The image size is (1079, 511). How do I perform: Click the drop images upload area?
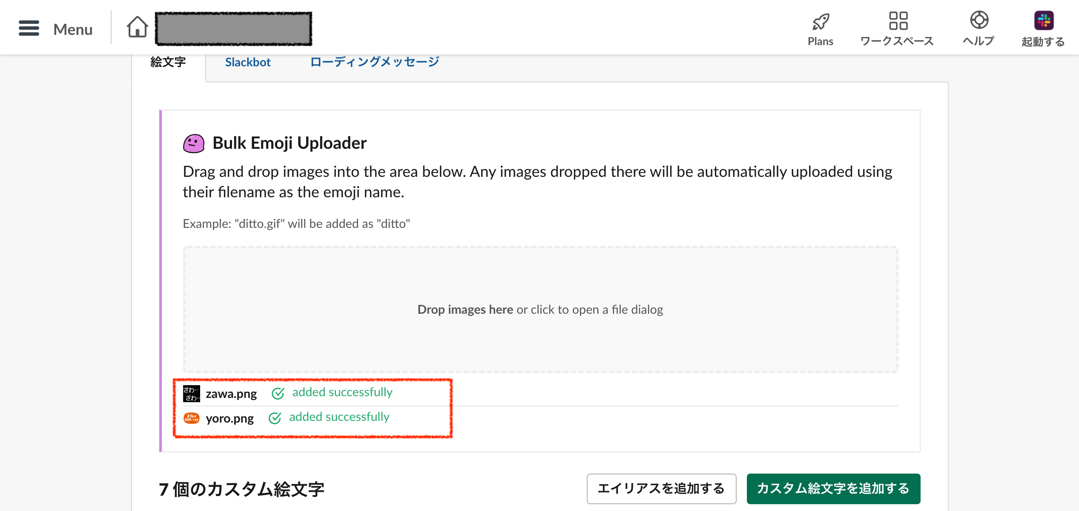point(540,309)
